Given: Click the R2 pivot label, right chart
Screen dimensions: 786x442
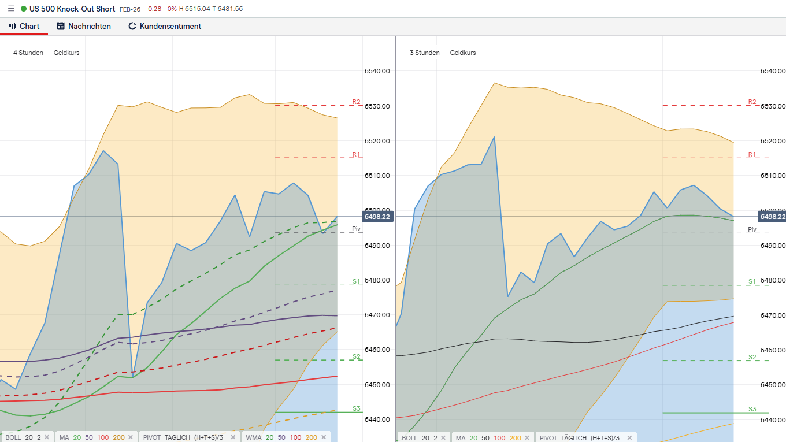Looking at the screenshot, I should click(x=752, y=102).
